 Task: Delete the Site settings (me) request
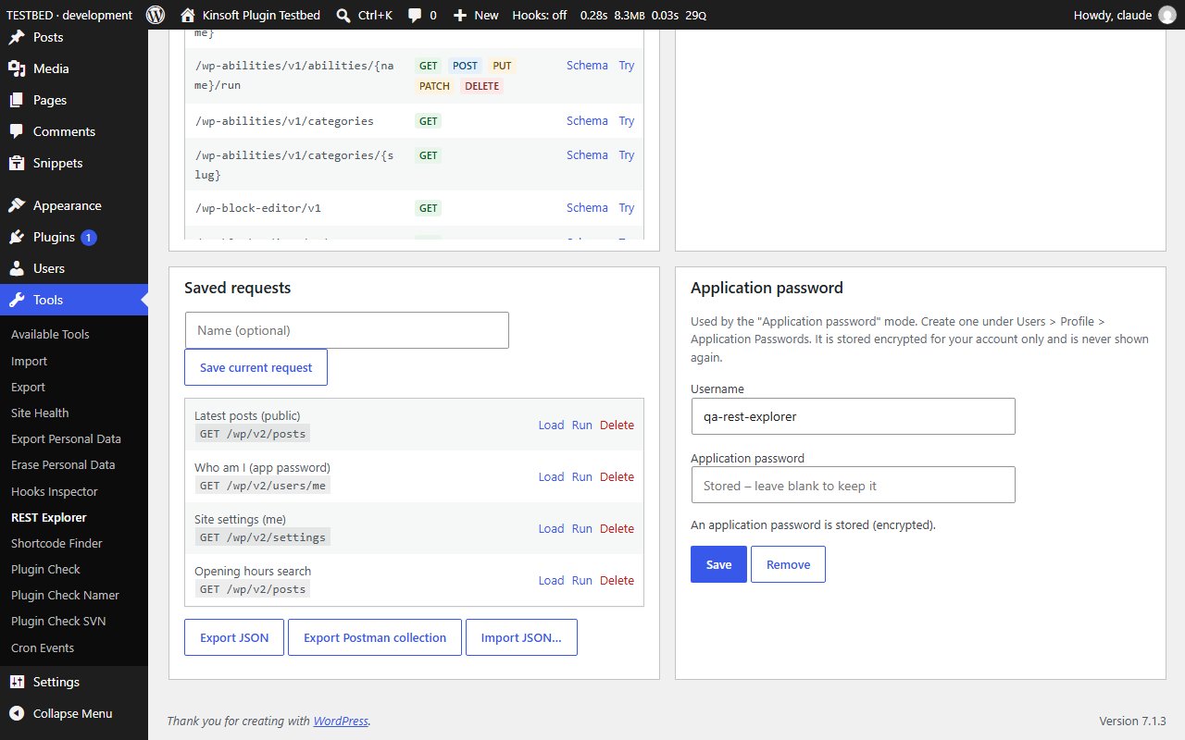(x=617, y=528)
